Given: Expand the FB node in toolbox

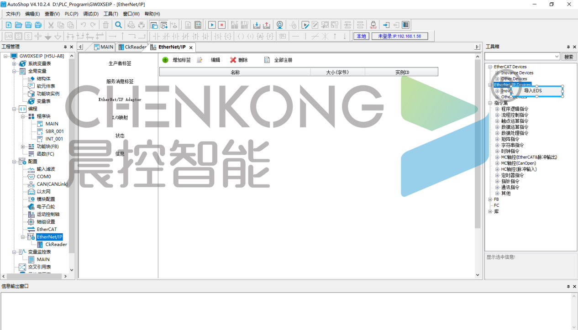Looking at the screenshot, I should pyautogui.click(x=490, y=199).
